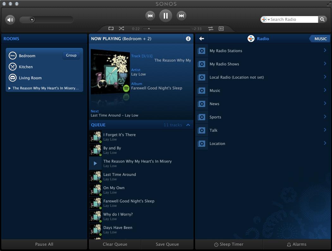The image size is (332, 251).
Task: Toggle crossfade icon
Action: point(211,28)
